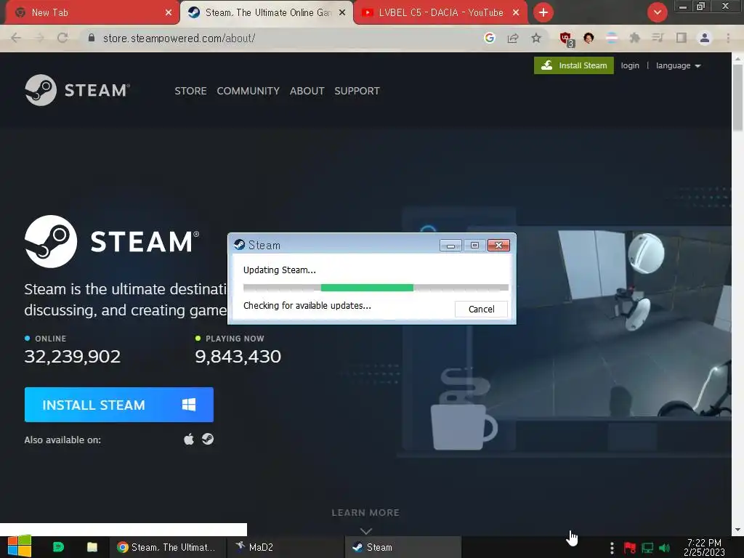Open File Explorer from taskbar
The width and height of the screenshot is (744, 558).
point(92,547)
